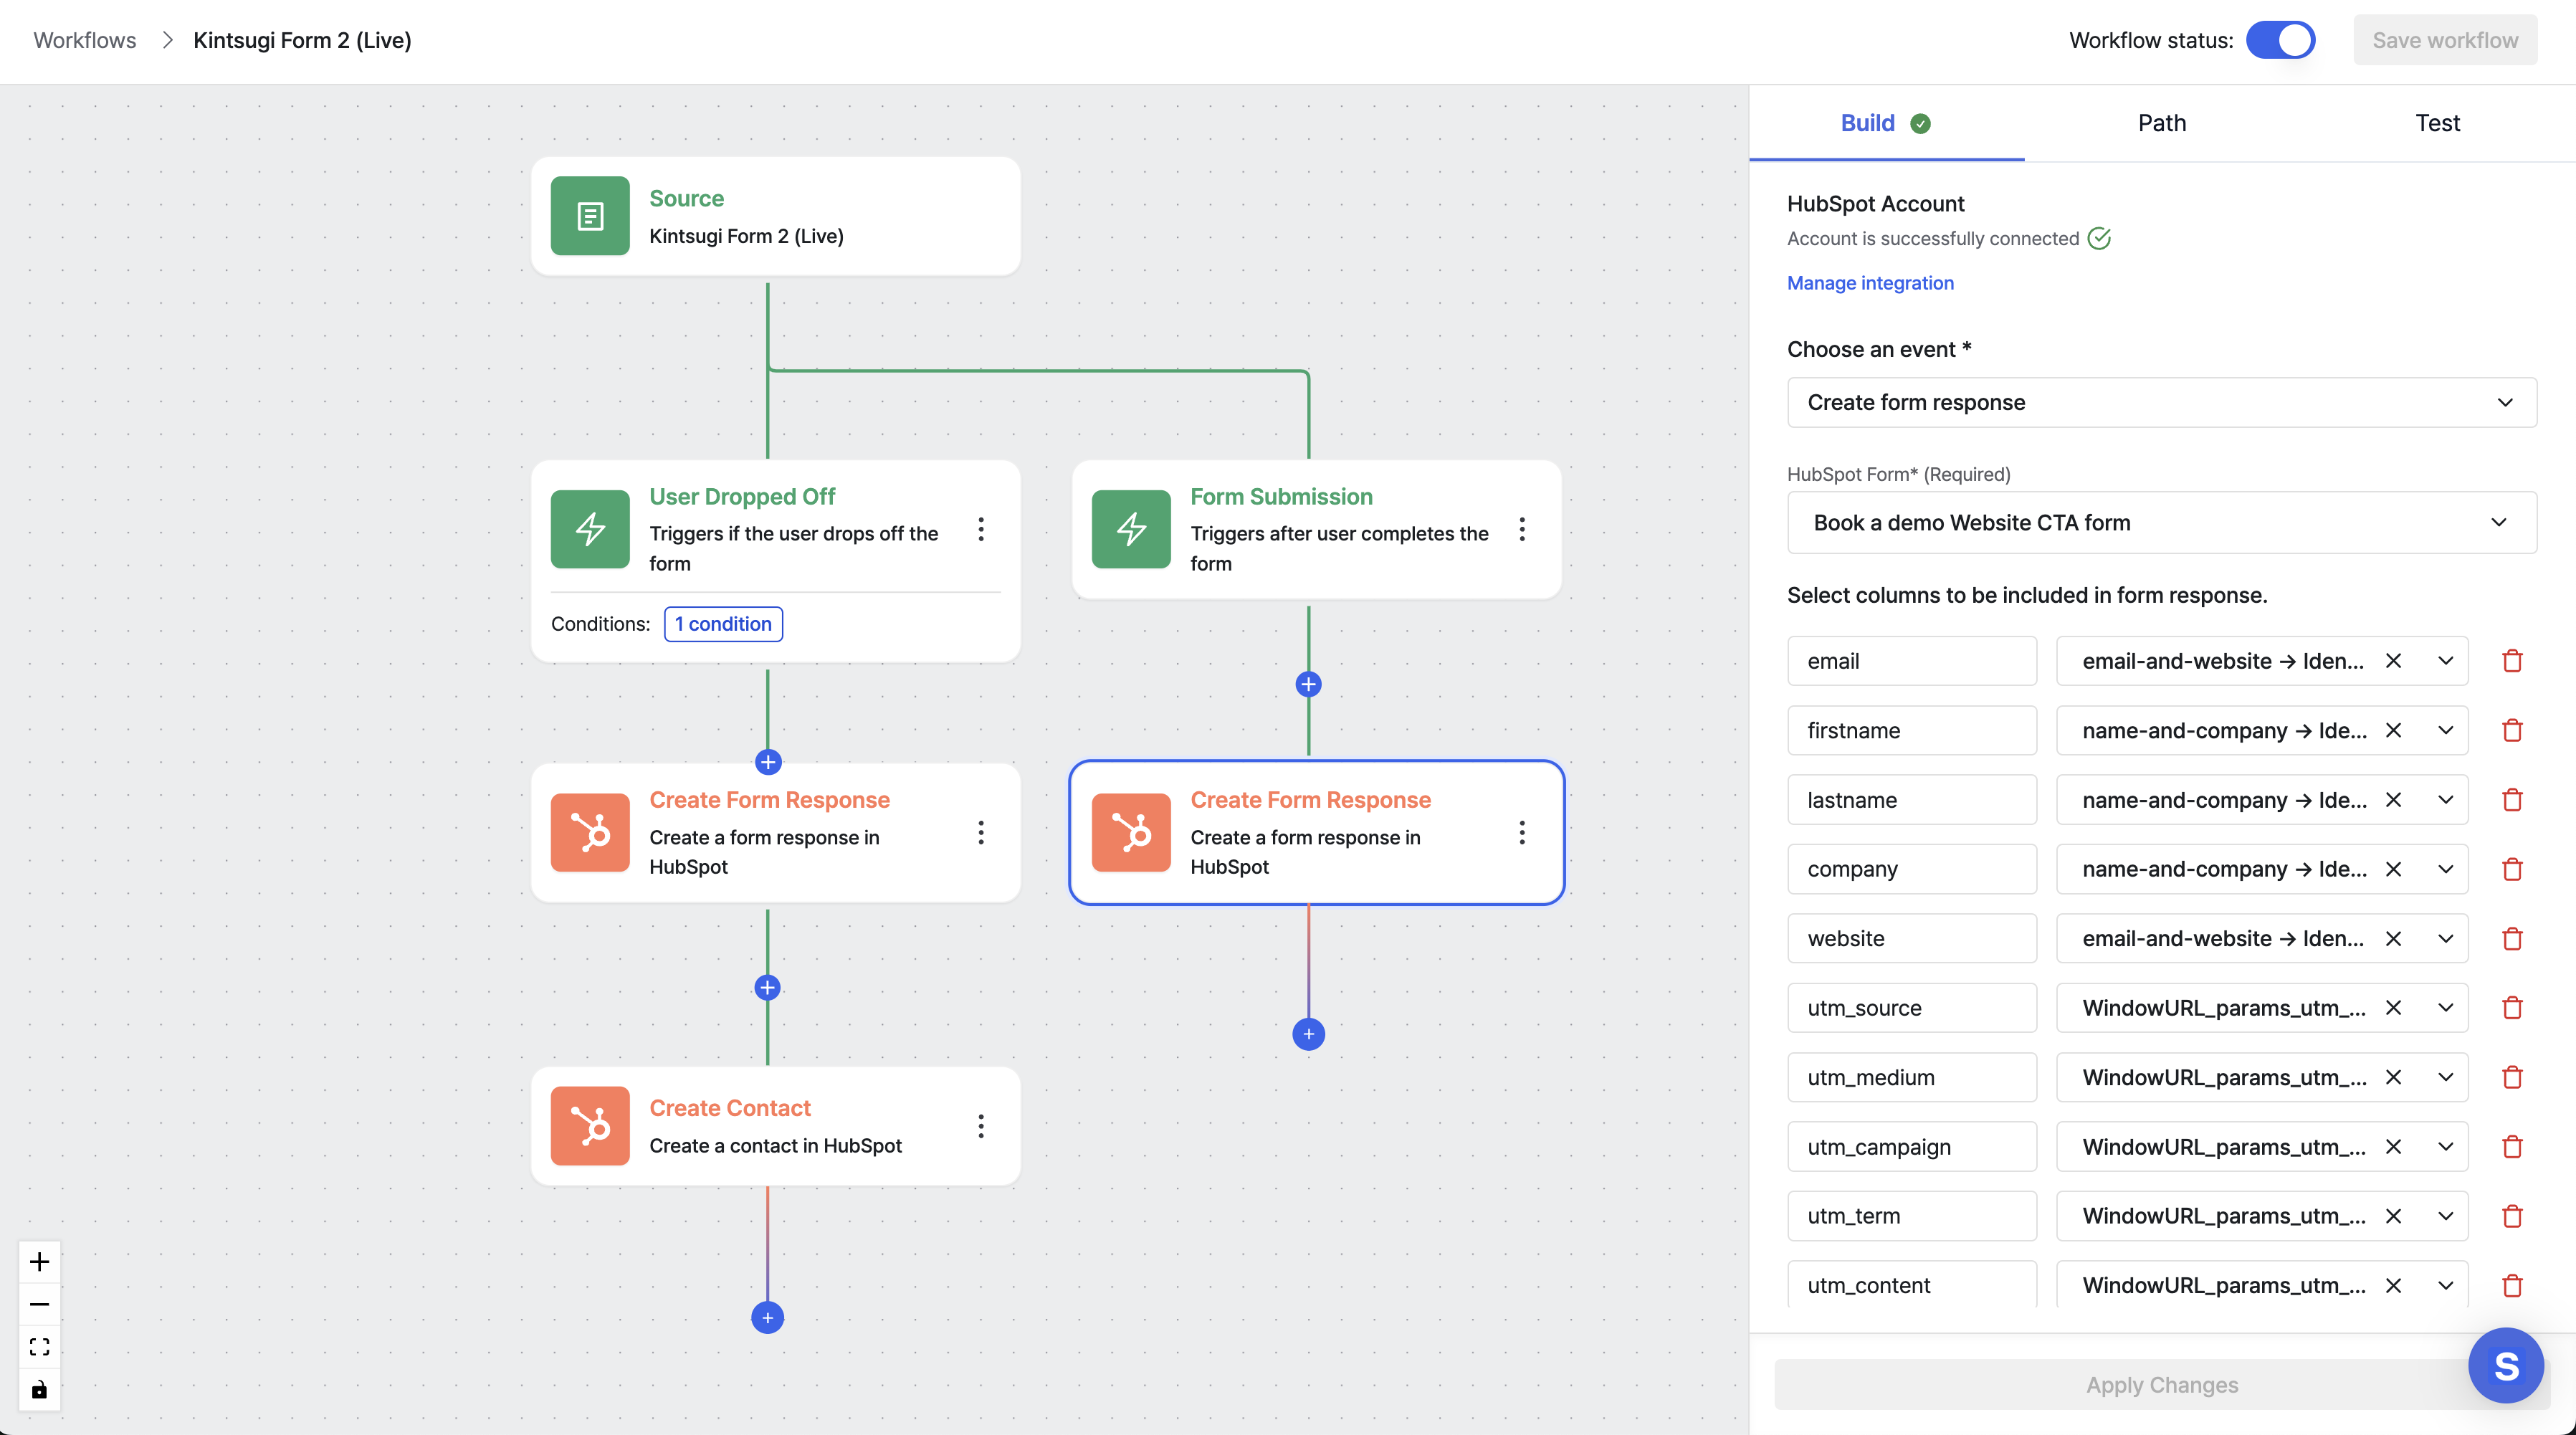Fit workflow to view
Screen dimensions: 2576x1435
[x=39, y=1347]
